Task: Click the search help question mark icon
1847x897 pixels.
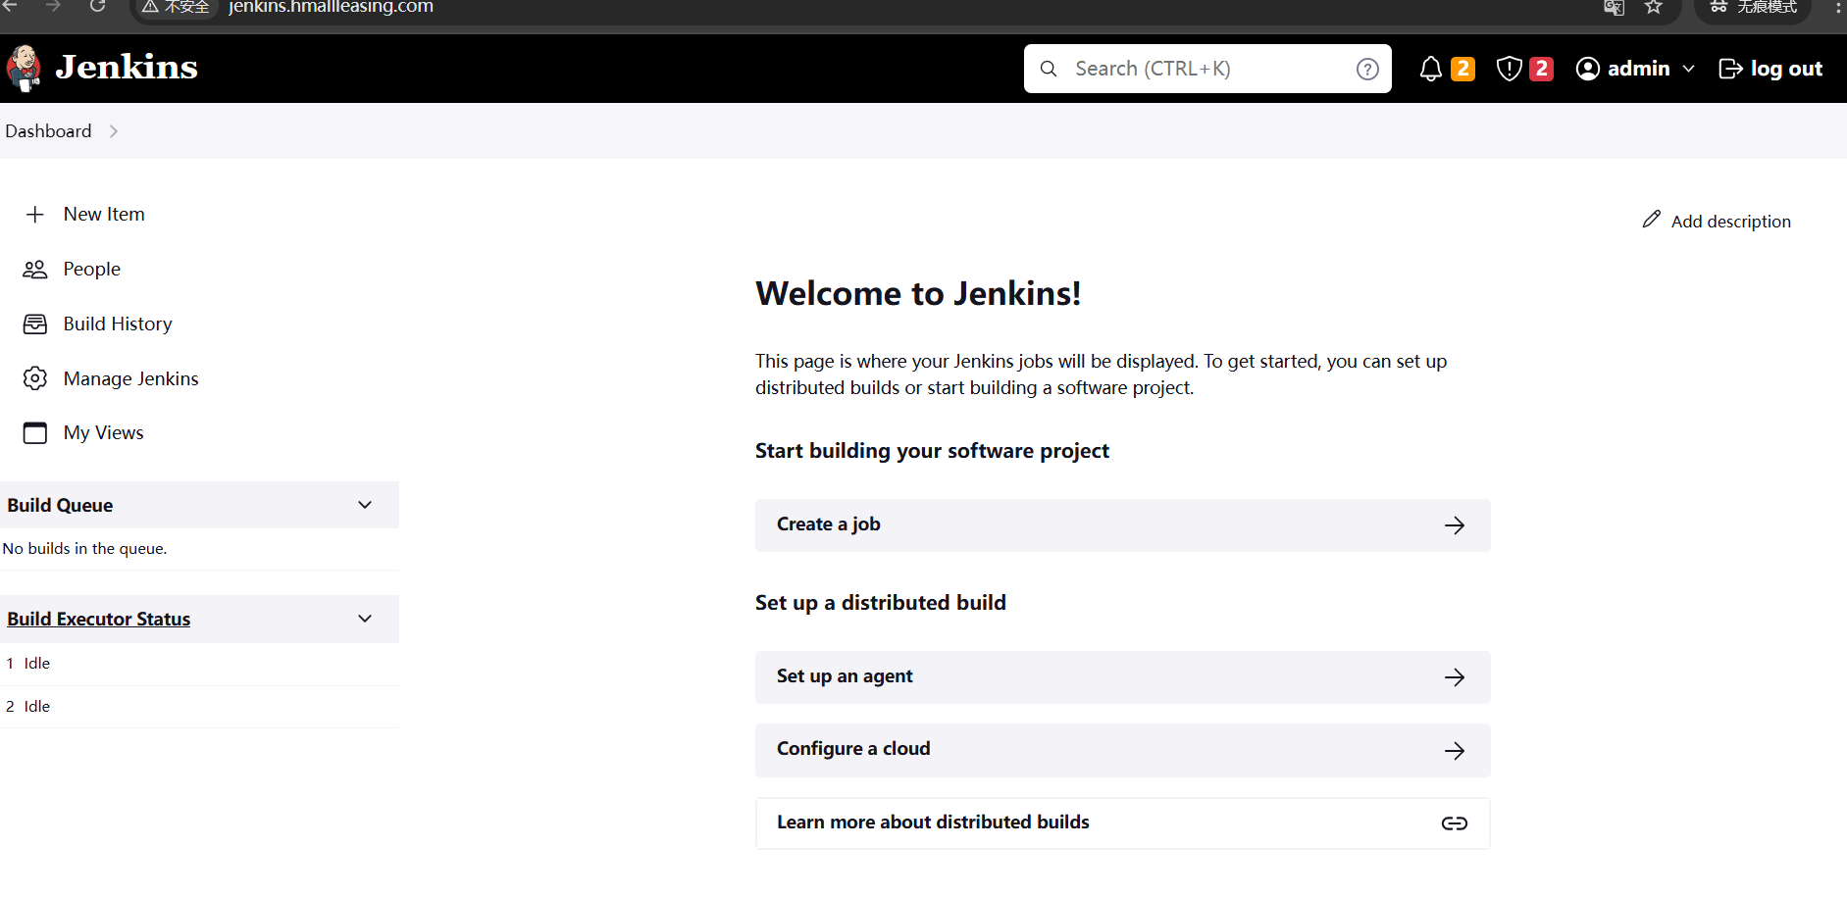Action: tap(1367, 69)
